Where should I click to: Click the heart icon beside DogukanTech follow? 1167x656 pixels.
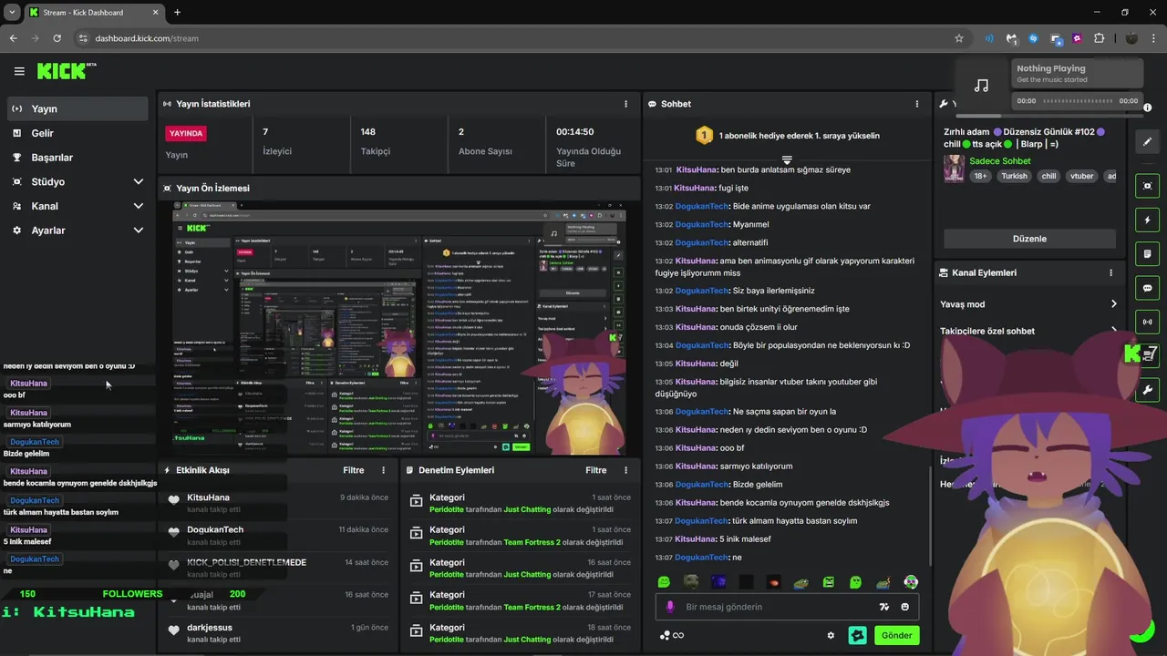coord(174,531)
